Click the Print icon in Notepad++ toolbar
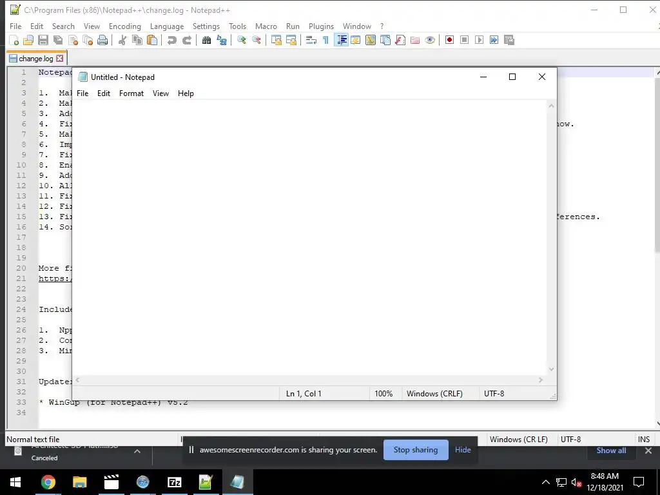660x495 pixels. point(102,40)
